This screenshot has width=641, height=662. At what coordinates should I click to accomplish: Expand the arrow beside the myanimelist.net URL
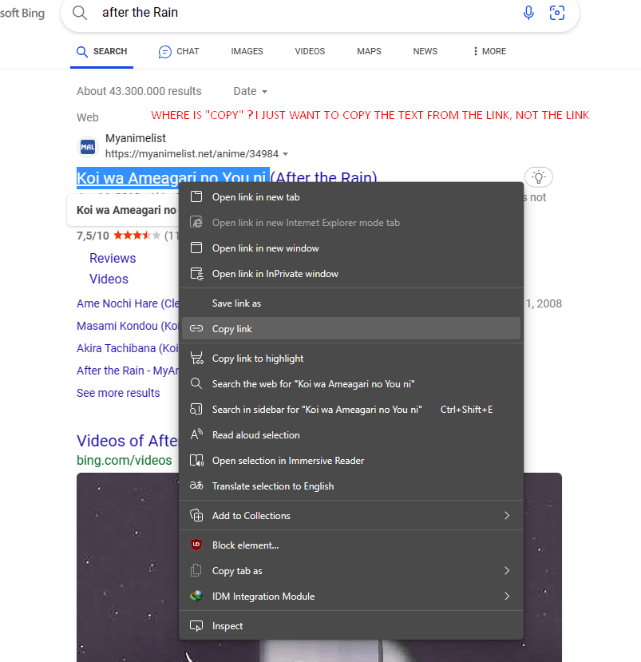(286, 154)
